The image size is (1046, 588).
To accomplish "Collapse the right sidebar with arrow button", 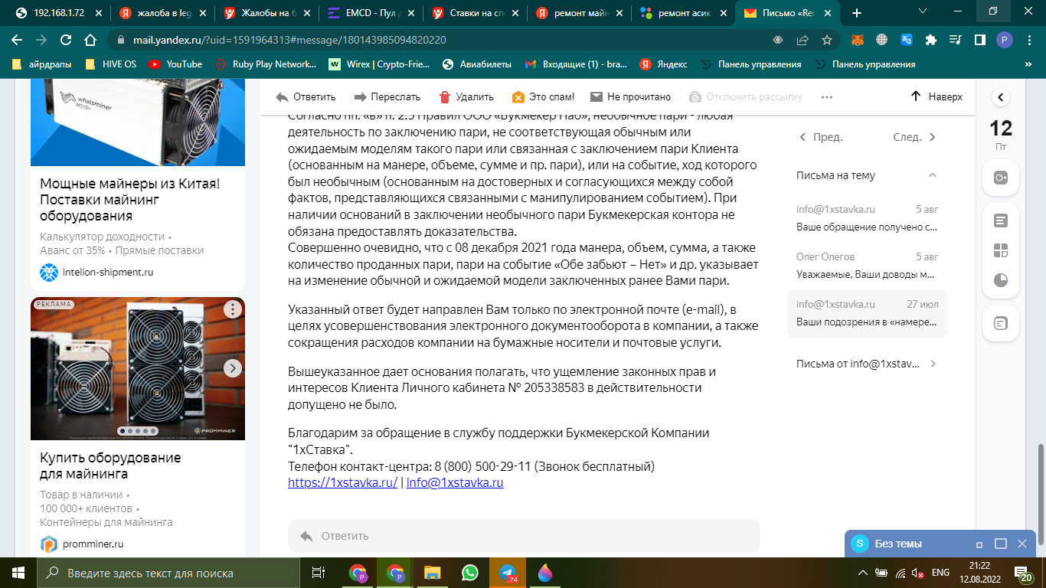I will pyautogui.click(x=1000, y=97).
